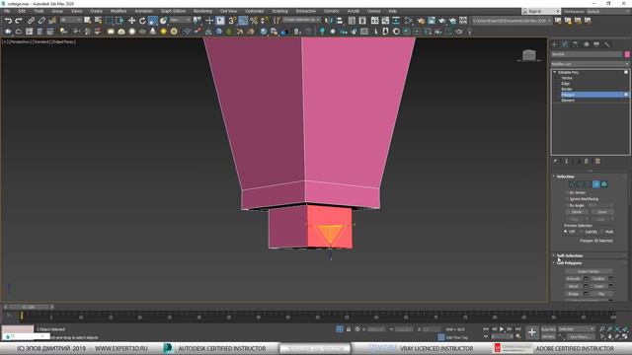Click the Align tool icon
632x355 pixels.
(340, 20)
